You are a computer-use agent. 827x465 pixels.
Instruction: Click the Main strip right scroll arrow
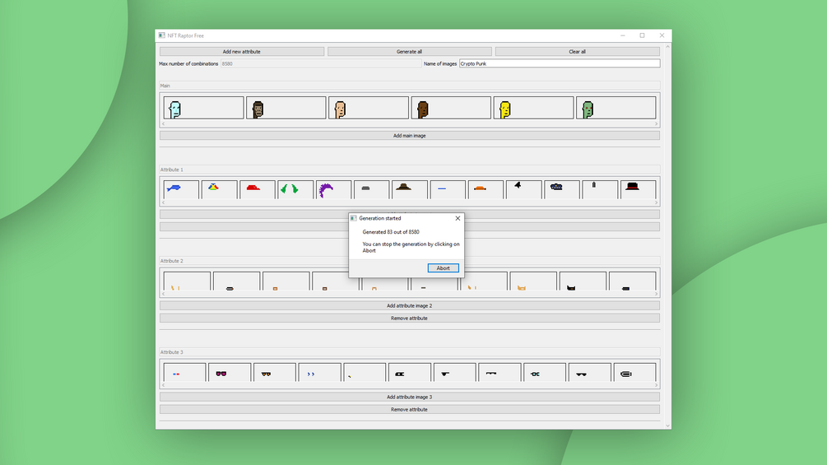coord(657,124)
